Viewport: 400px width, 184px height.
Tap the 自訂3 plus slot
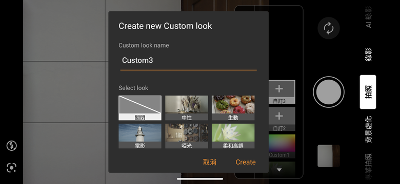click(282, 92)
